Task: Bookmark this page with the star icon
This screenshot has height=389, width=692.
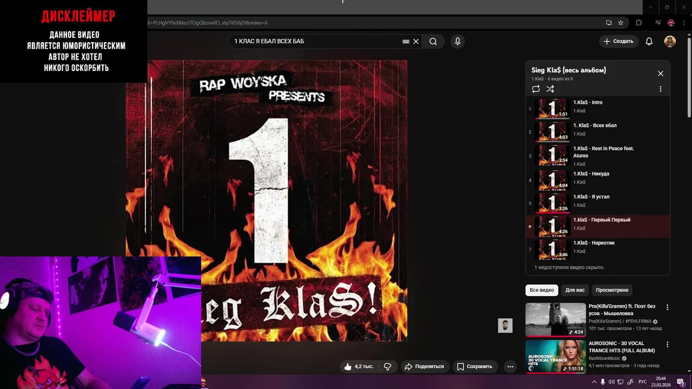Action: [x=621, y=23]
